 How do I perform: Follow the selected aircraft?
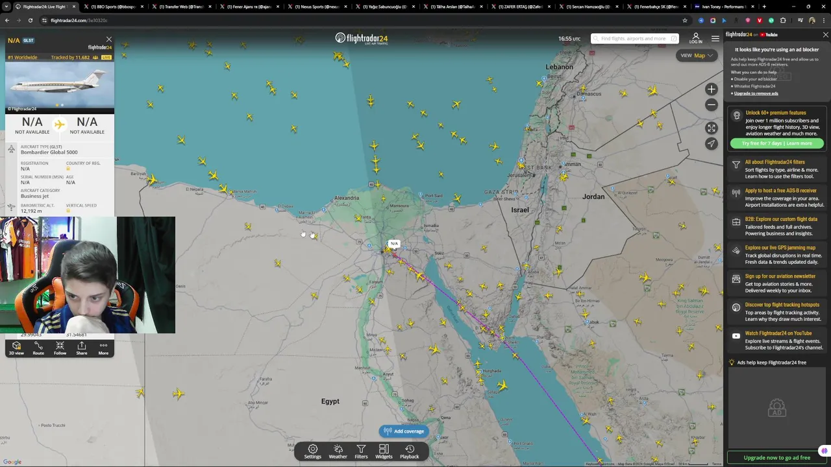pyautogui.click(x=60, y=348)
